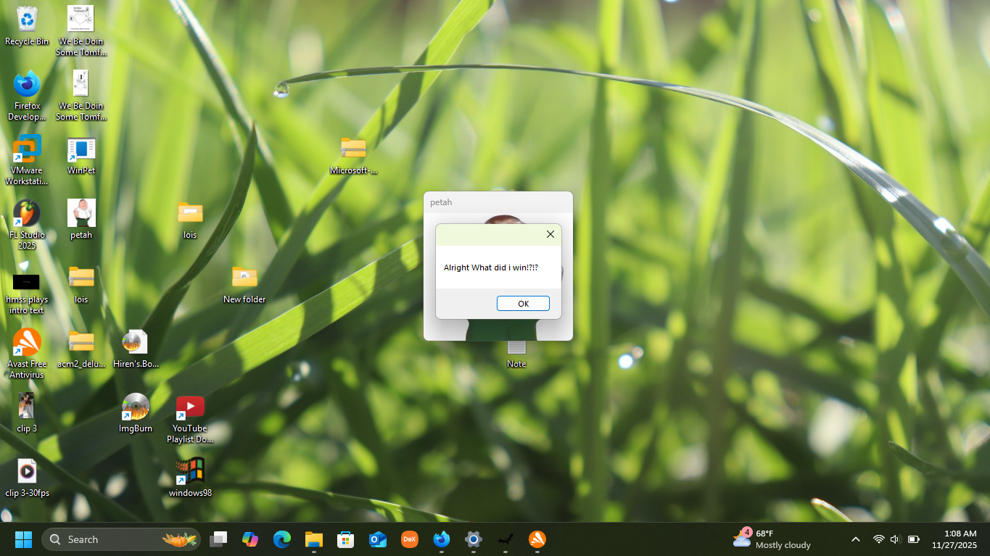Image resolution: width=990 pixels, height=556 pixels.
Task: Select the VMware Workstation desktop shortcut
Action: [27, 160]
